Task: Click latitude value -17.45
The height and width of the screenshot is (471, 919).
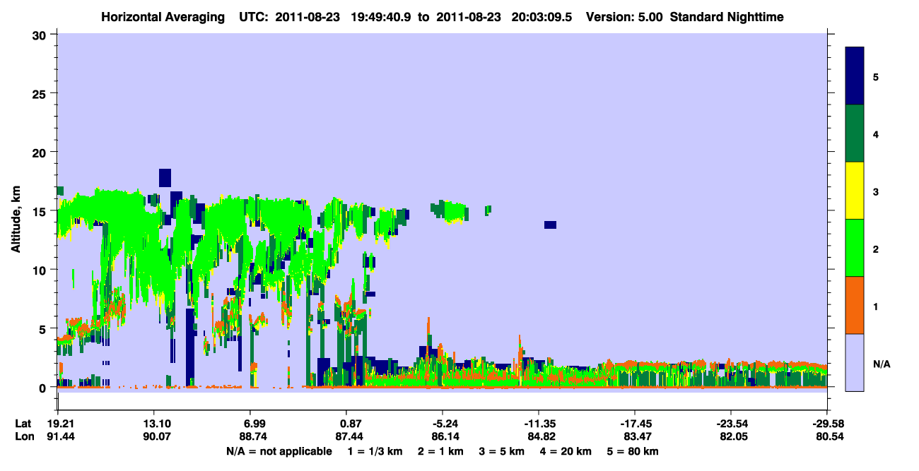Action: pos(634,424)
